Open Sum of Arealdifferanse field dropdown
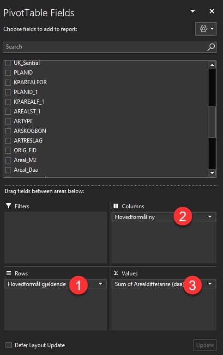Viewport: 223px width, 355px height. click(210, 284)
